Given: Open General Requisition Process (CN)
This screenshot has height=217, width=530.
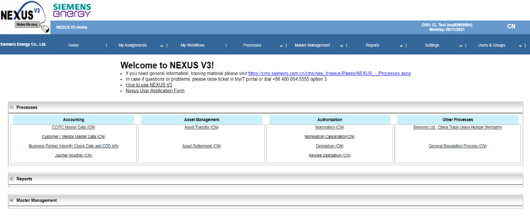Looking at the screenshot, I should click(457, 146).
